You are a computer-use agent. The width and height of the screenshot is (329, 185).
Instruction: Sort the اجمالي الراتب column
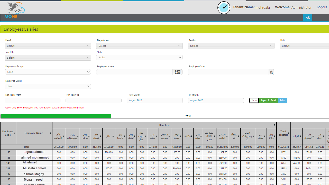click(227, 136)
